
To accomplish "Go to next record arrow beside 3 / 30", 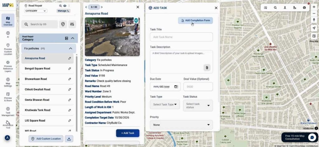I will click(x=102, y=7).
